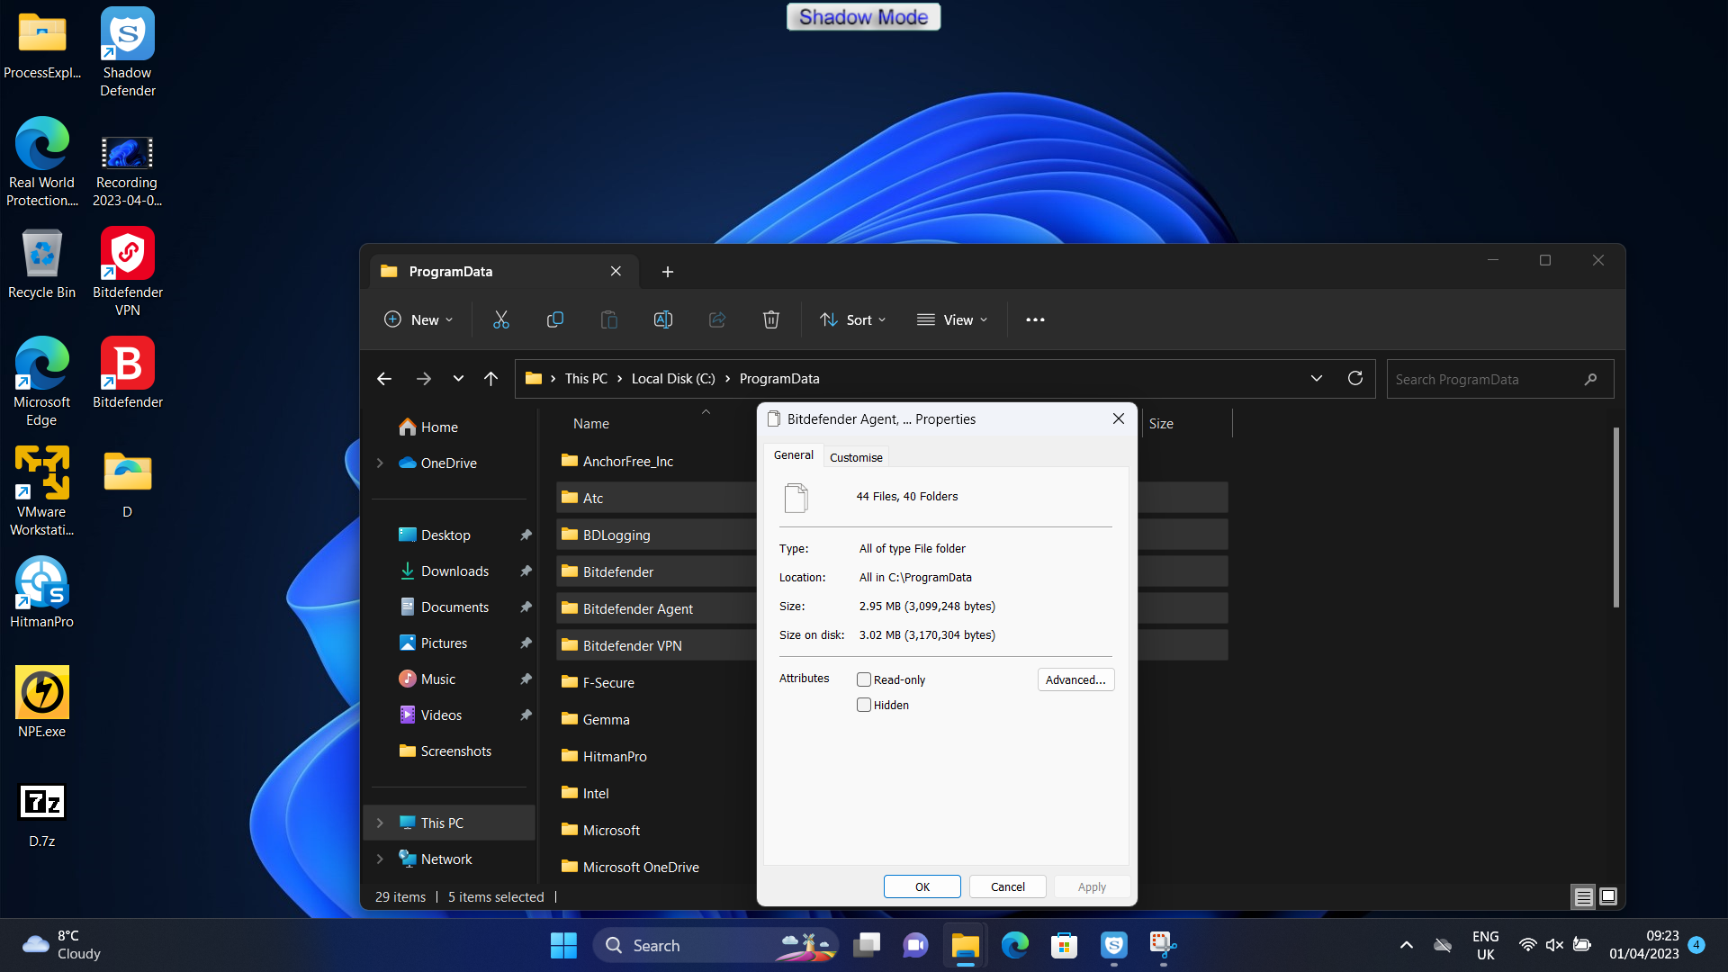
Task: Click the Copy icon in toolbar
Action: click(x=555, y=319)
